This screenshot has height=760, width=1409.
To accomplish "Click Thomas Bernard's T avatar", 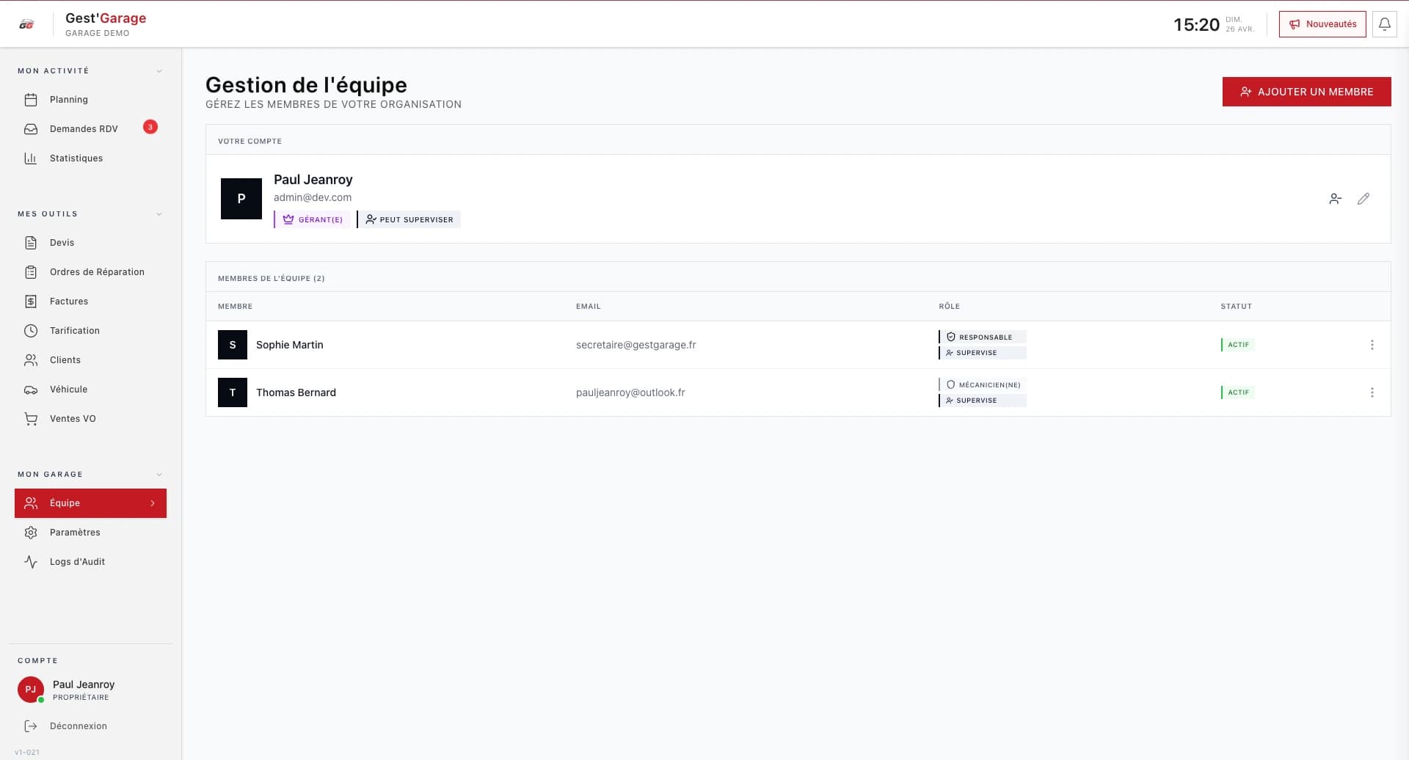I will click(233, 392).
